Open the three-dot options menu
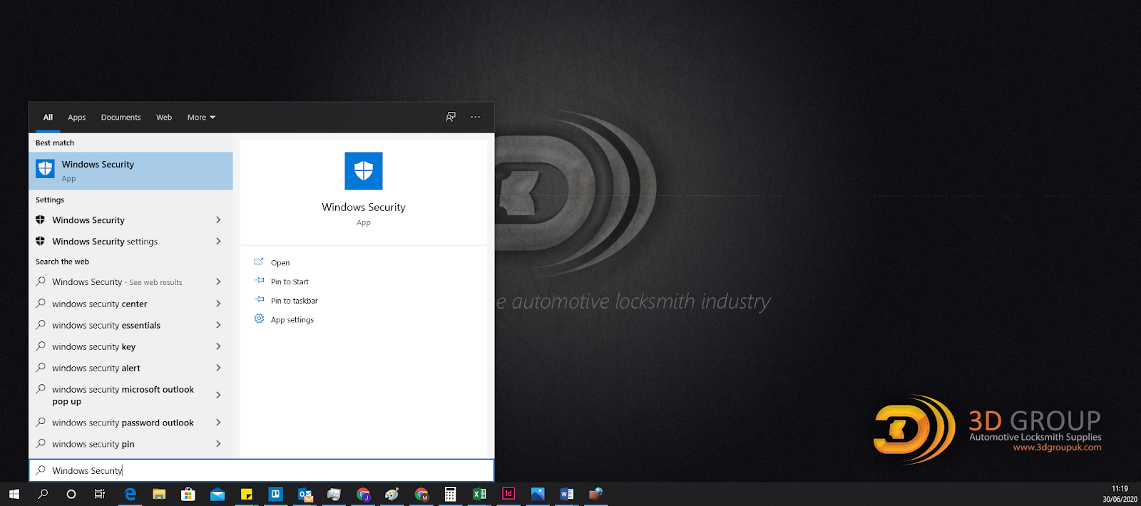Viewport: 1141px width, 506px height. pos(476,117)
